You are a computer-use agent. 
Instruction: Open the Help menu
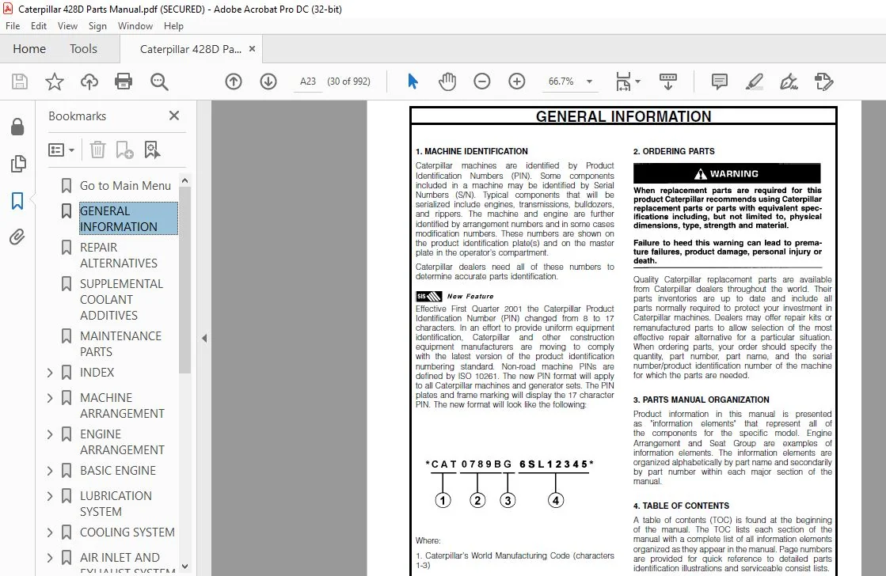(173, 26)
